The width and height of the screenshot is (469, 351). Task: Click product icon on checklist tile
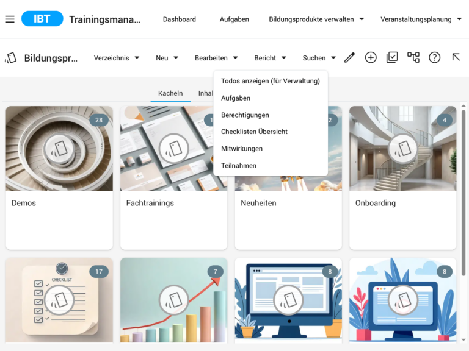59,300
